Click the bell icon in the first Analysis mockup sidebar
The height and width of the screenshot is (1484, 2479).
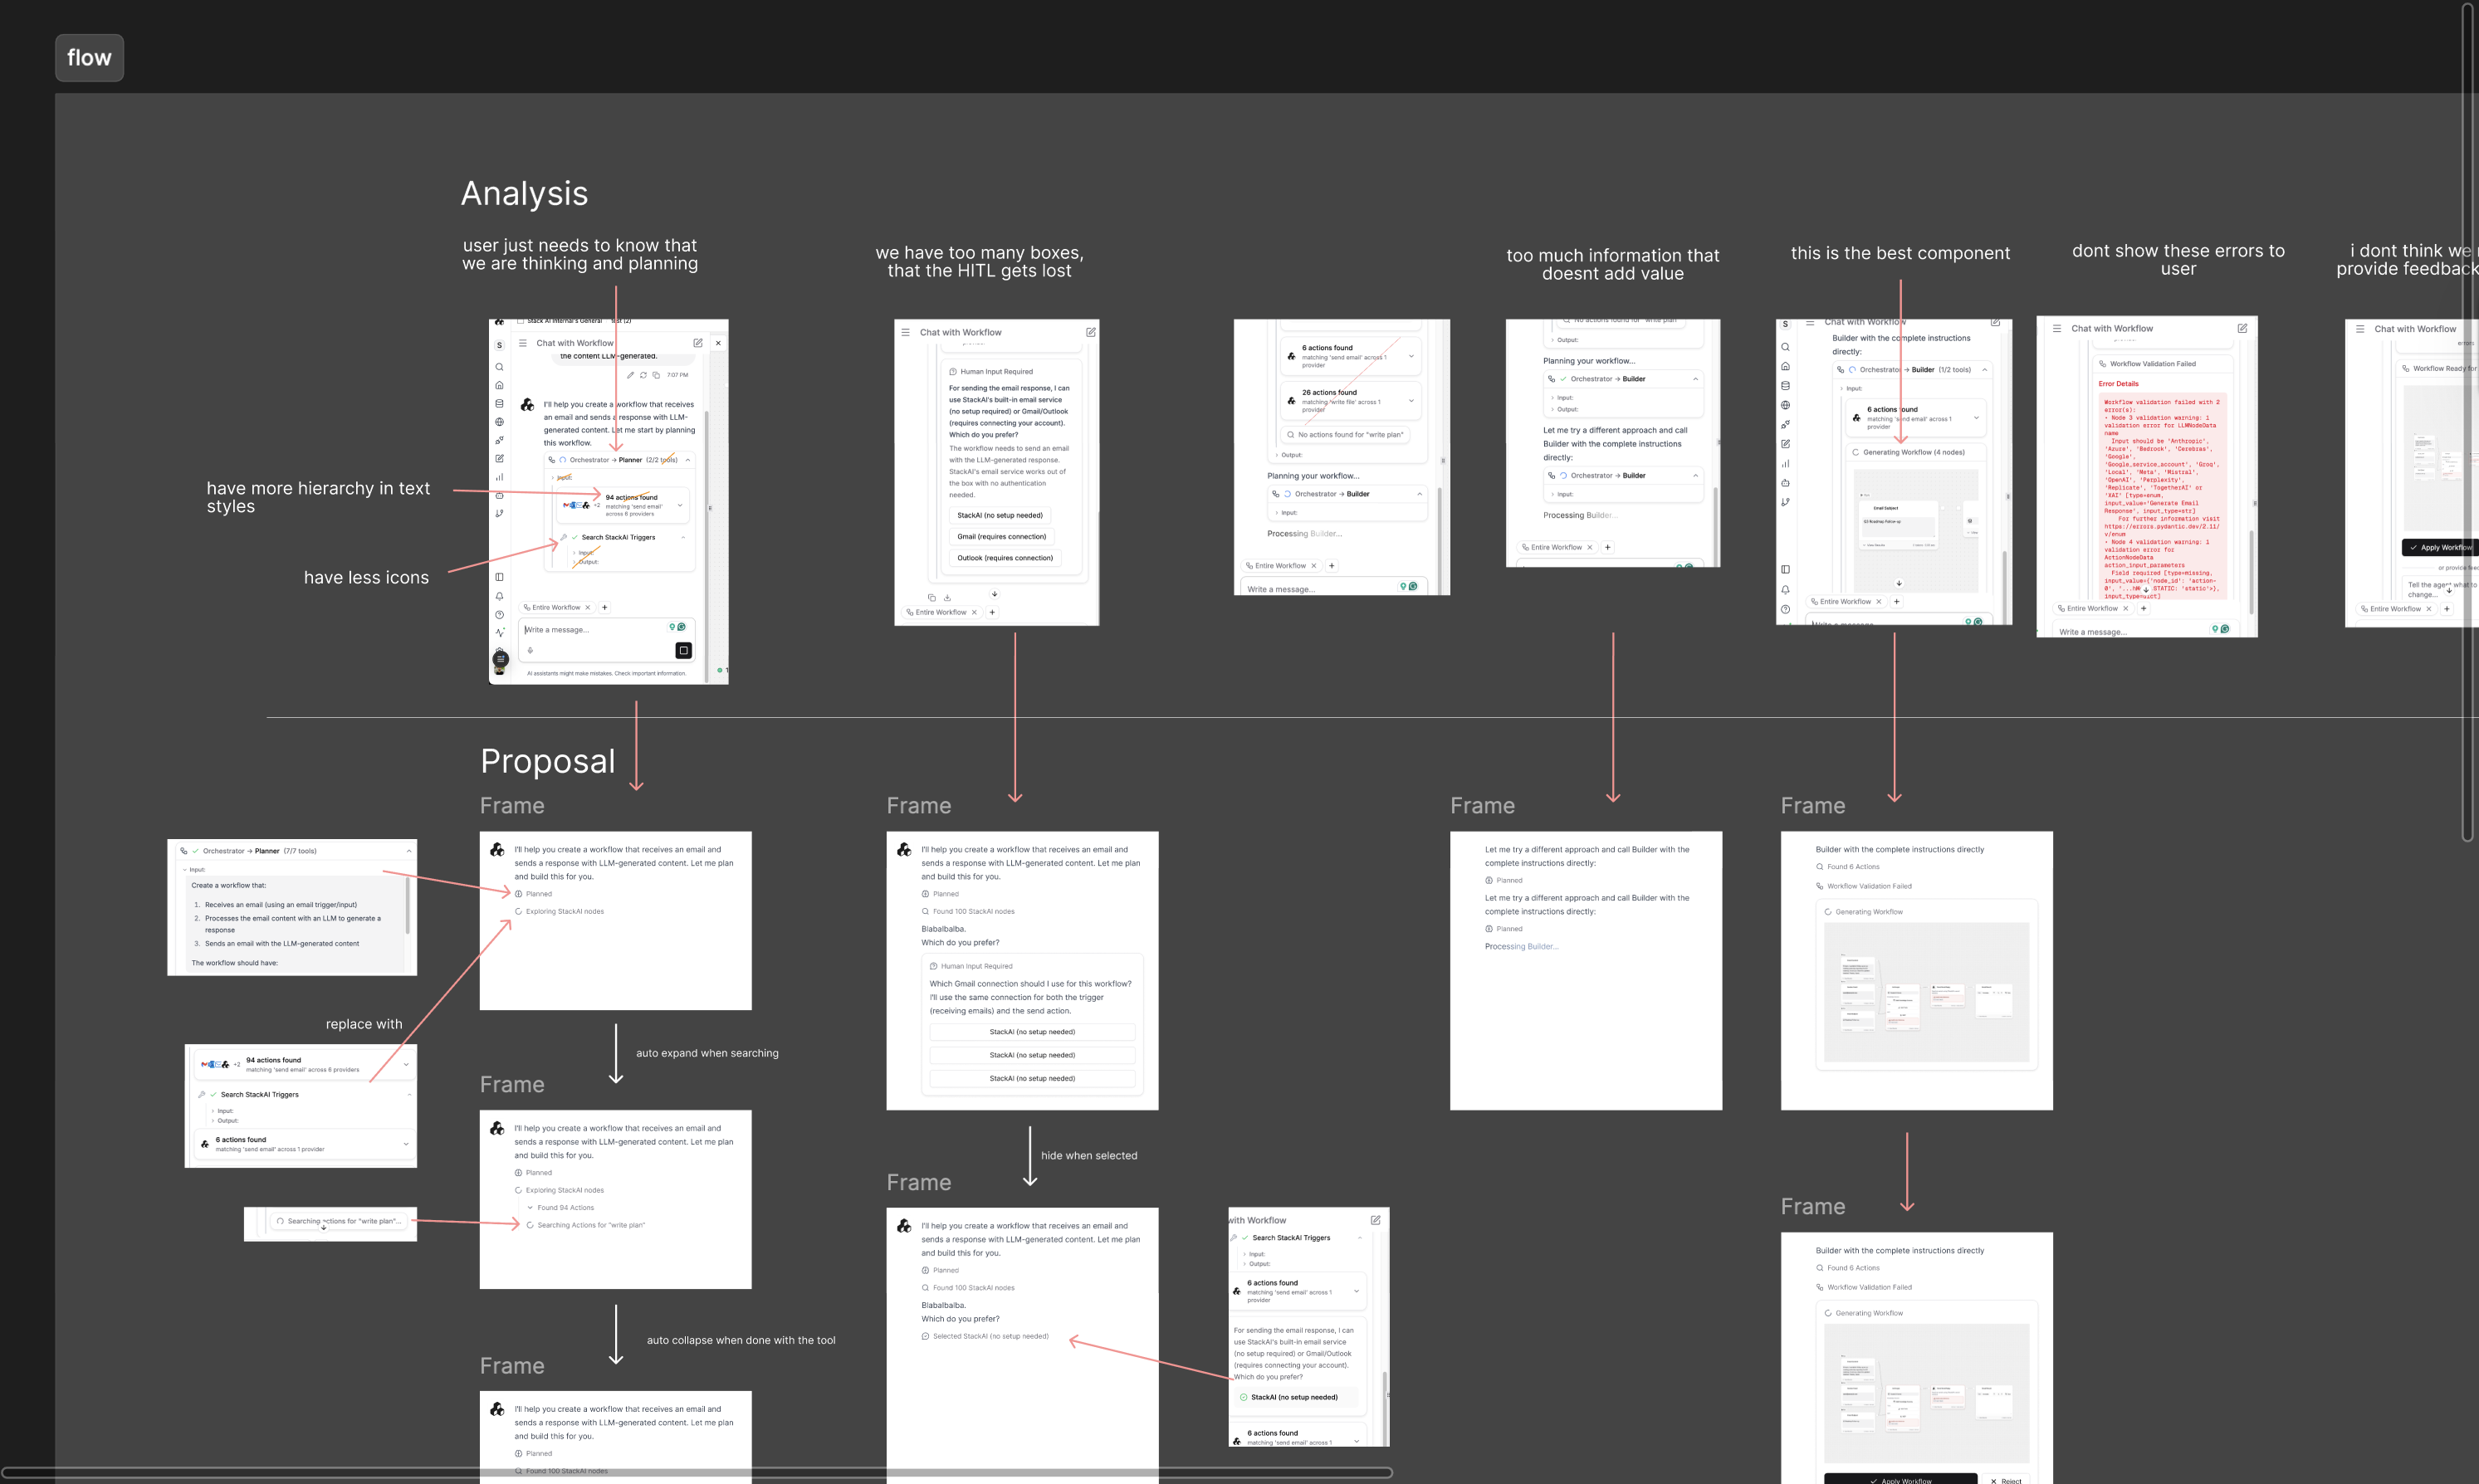click(x=499, y=596)
